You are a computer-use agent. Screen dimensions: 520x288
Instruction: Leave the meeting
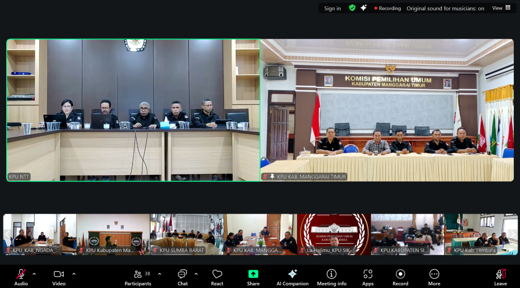pos(500,277)
